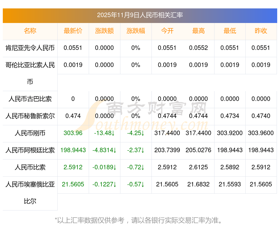Select the -2.37↓ percentage change cell
This screenshot has height=229, width=280.
pos(136,150)
